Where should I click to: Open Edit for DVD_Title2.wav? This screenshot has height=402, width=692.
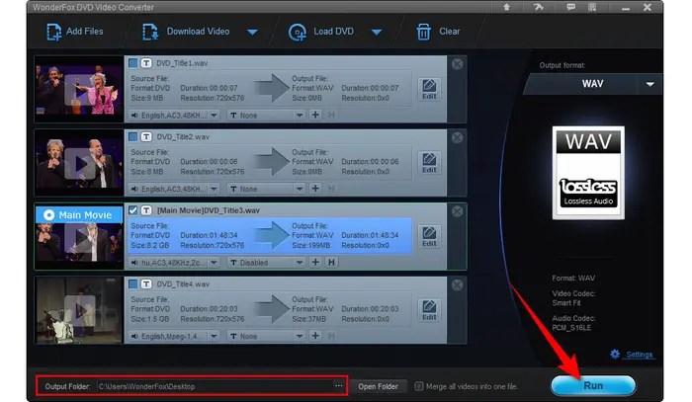(x=429, y=163)
